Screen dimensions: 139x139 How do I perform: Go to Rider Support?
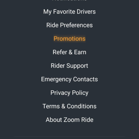click(69, 66)
